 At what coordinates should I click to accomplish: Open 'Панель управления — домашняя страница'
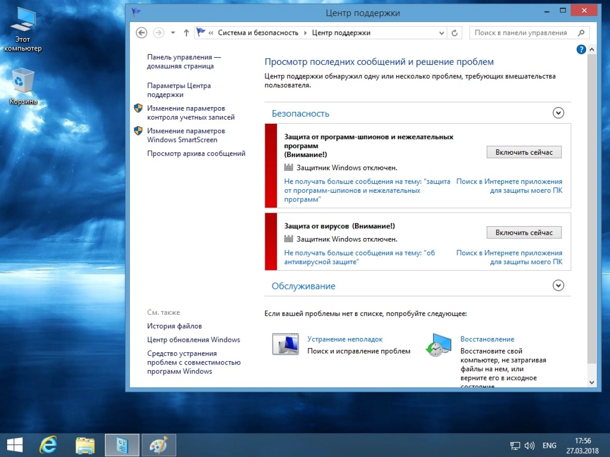point(184,61)
